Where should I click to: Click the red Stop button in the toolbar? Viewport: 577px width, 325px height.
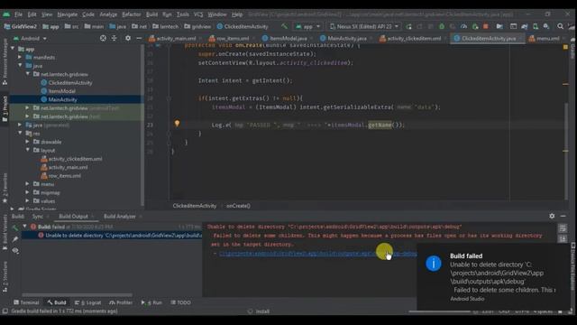[486, 26]
